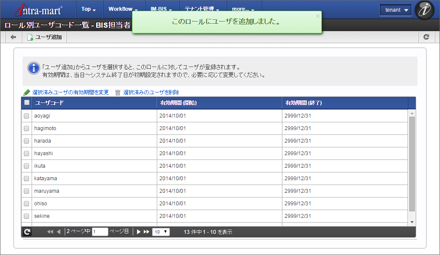Open the Workflow menu
Viewport: 440px width, 255px height.
[x=123, y=9]
